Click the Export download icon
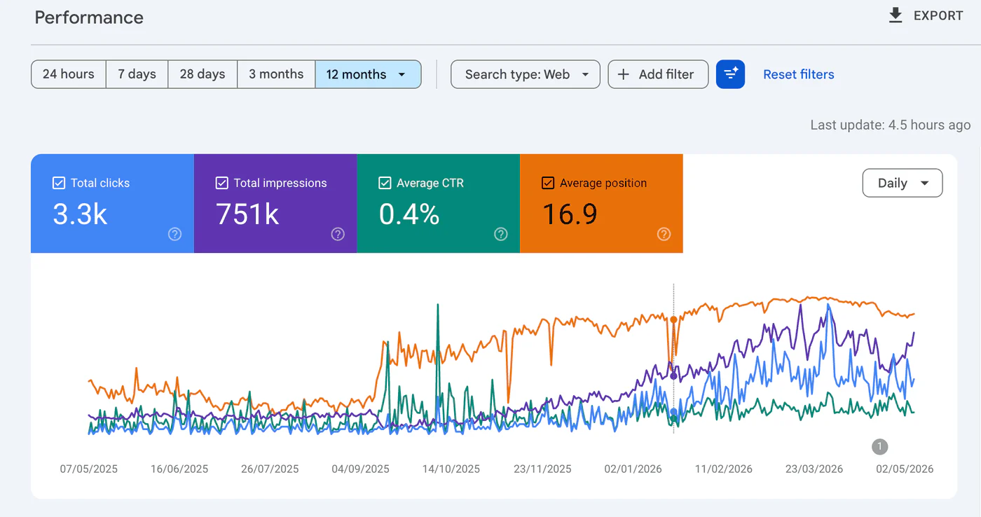The image size is (981, 517). [896, 15]
